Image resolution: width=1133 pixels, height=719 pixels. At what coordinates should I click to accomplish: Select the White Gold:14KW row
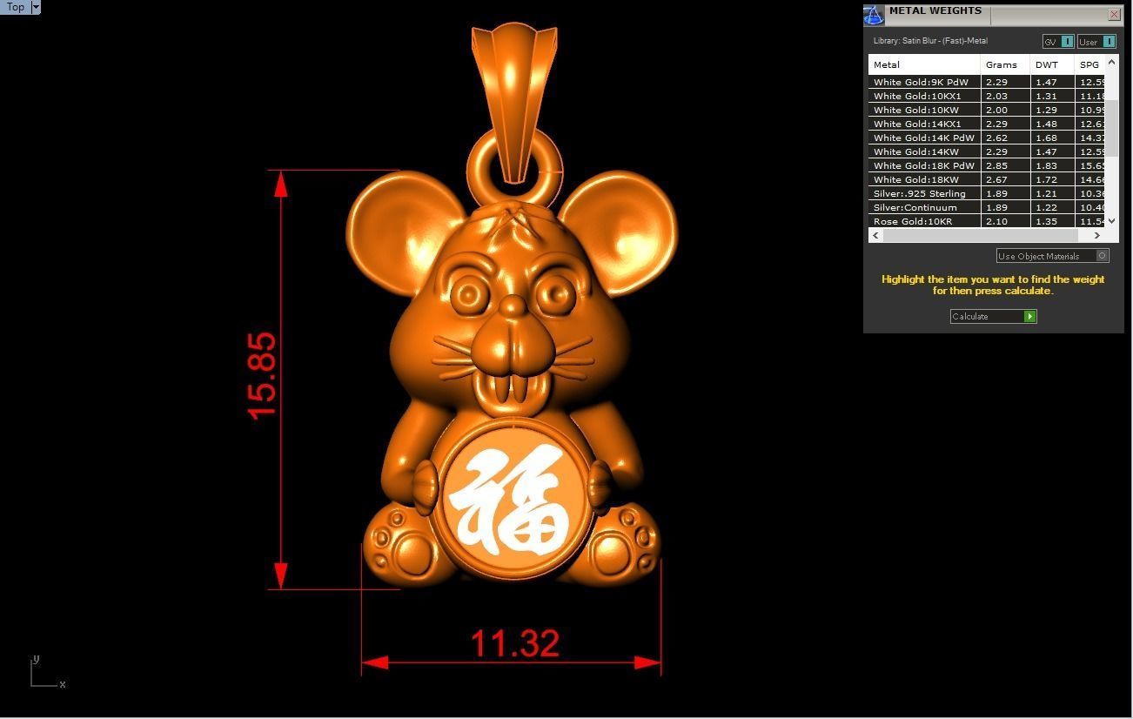click(987, 151)
